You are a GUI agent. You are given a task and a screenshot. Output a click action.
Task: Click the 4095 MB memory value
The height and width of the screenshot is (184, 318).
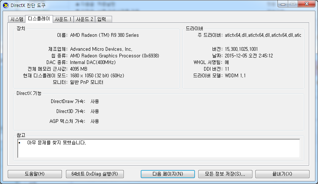click(x=78, y=69)
